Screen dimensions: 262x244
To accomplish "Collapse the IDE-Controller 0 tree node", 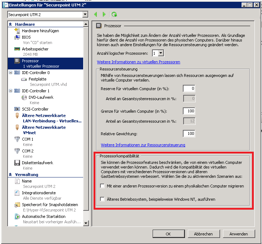I will pyautogui.click(x=10, y=73).
